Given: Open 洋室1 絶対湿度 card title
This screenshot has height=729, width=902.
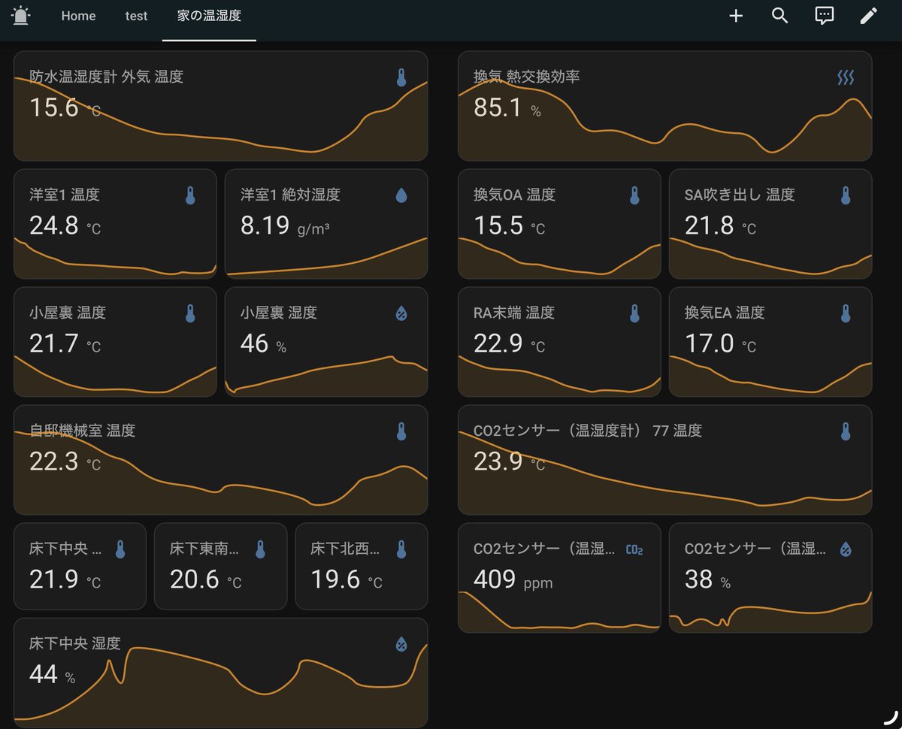Looking at the screenshot, I should pyautogui.click(x=290, y=195).
